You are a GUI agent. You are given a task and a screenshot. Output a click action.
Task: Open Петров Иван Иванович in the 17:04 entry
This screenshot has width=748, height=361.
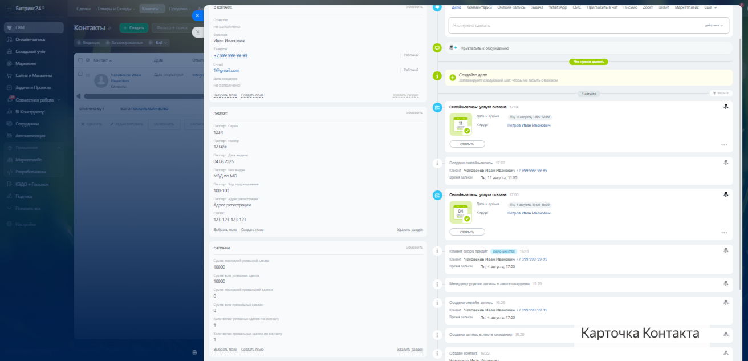click(x=529, y=125)
